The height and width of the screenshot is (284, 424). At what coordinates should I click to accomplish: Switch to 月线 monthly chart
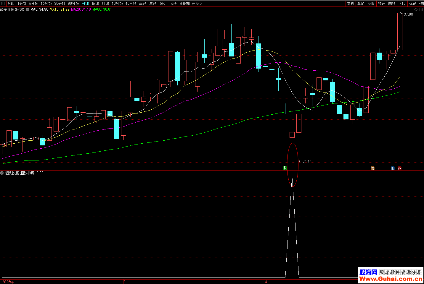pyautogui.click(x=105, y=4)
